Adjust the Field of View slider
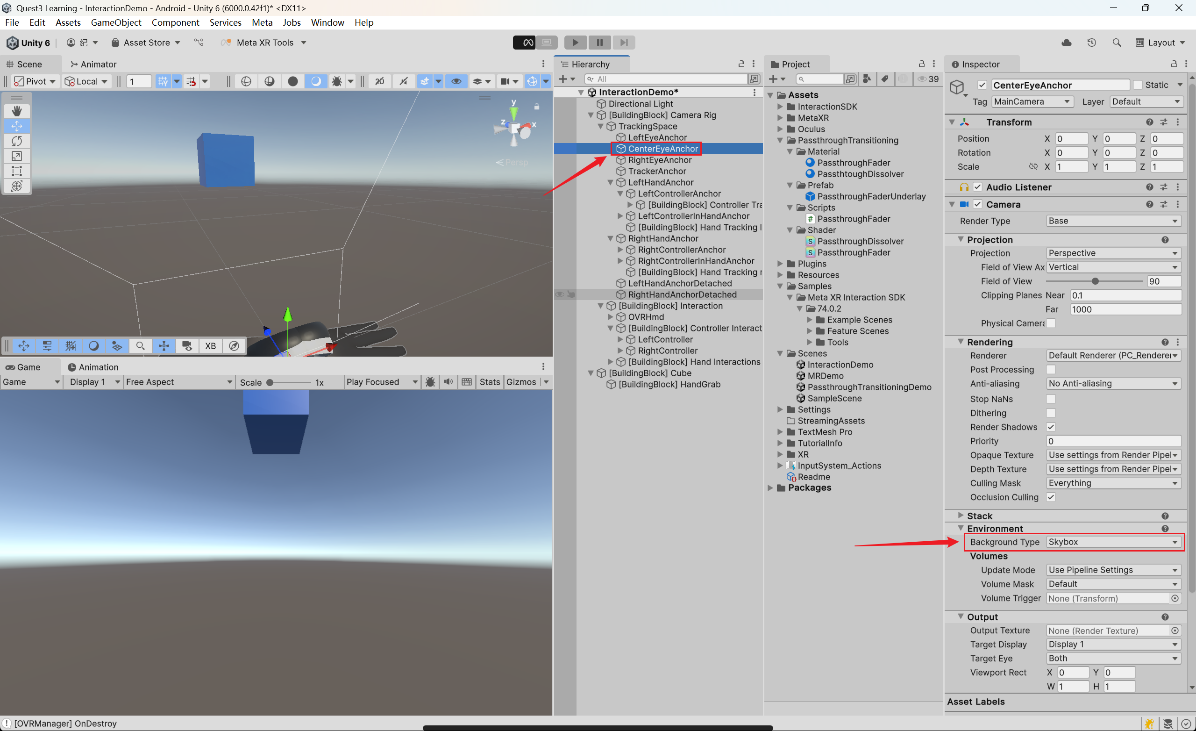This screenshot has height=731, width=1196. point(1094,281)
